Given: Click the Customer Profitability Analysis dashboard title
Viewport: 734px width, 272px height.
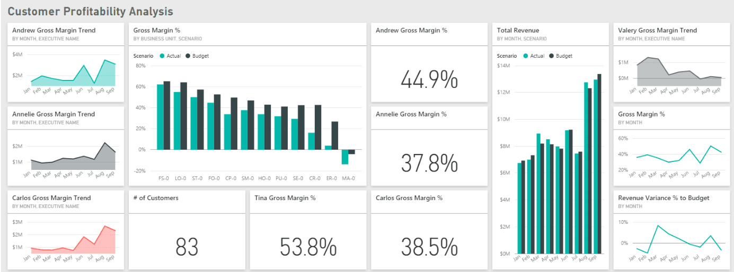Looking at the screenshot, I should tap(90, 11).
